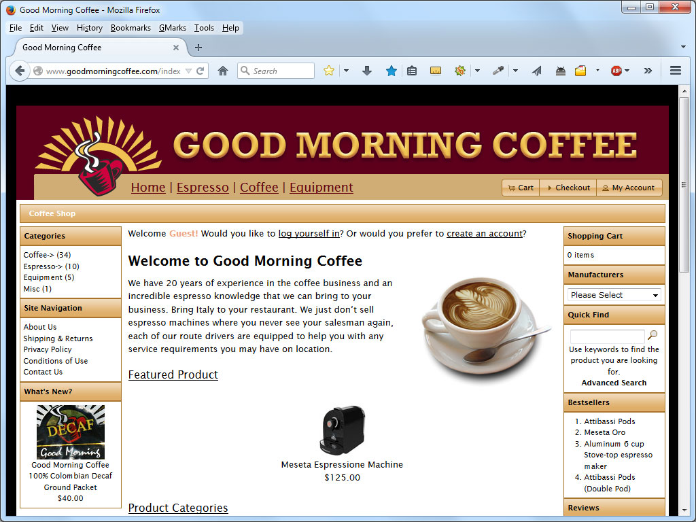The image size is (696, 522).
Task: Browse the Espresso-> (10) category
Action: [x=52, y=266]
